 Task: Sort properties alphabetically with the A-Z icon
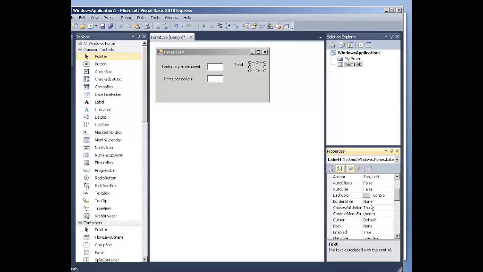click(340, 168)
